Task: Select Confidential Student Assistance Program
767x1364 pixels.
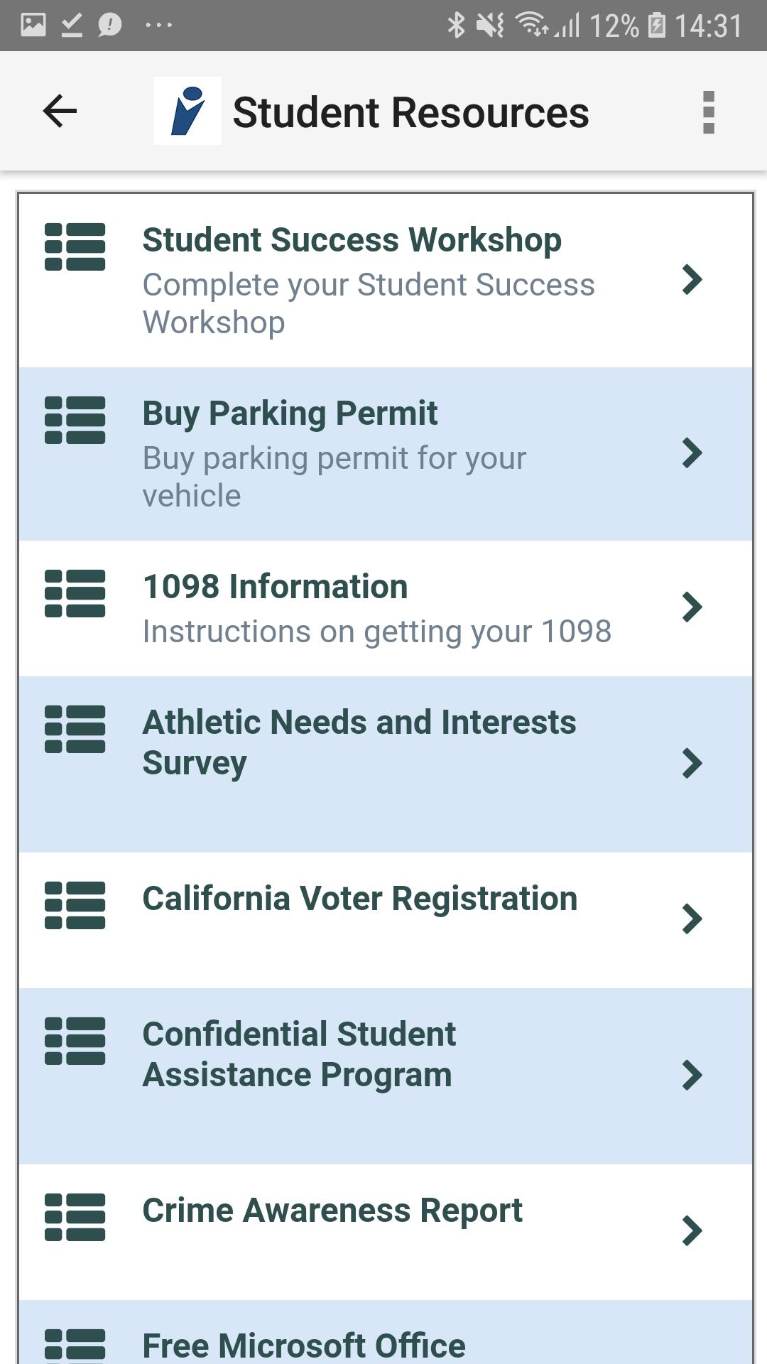Action: point(298,1054)
